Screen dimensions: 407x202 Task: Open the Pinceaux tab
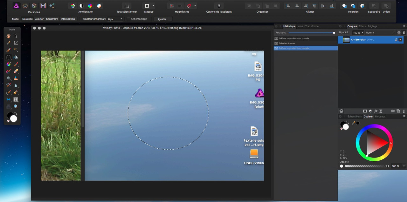(x=380, y=117)
